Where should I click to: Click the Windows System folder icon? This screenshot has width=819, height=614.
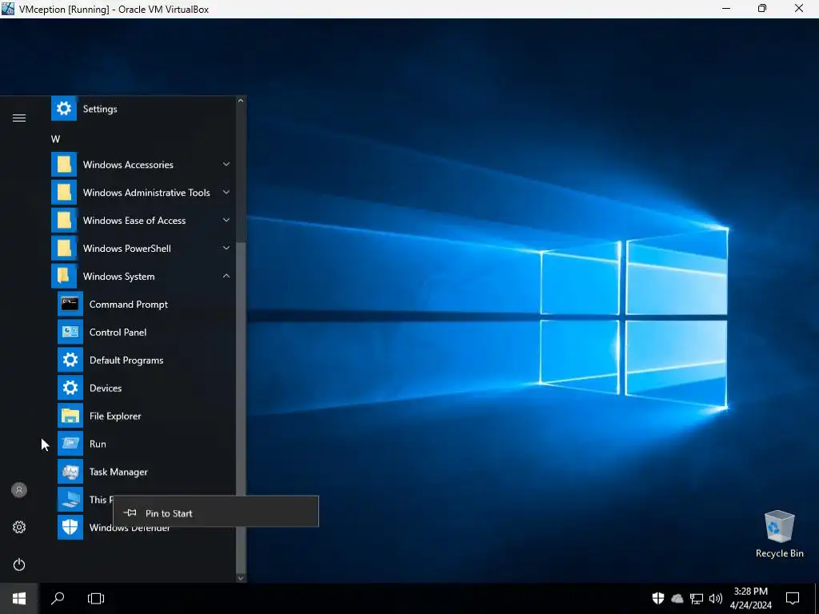pos(64,276)
